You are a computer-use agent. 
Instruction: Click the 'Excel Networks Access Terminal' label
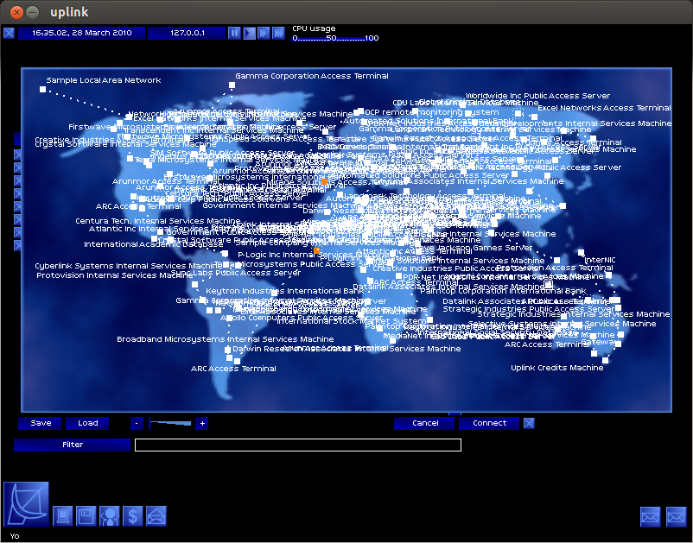point(604,108)
